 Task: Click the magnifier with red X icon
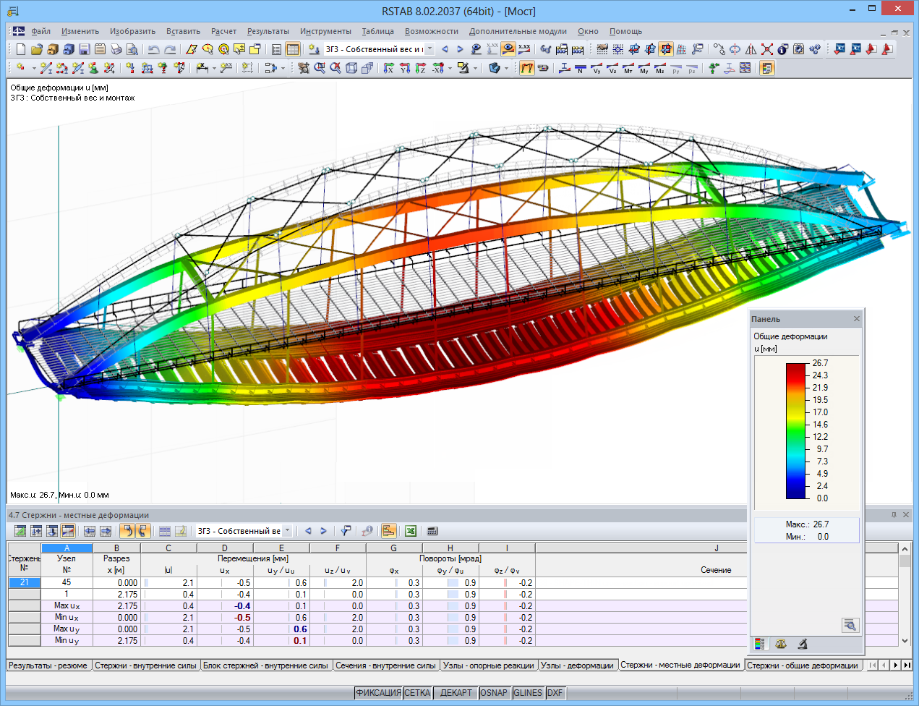pos(335,68)
